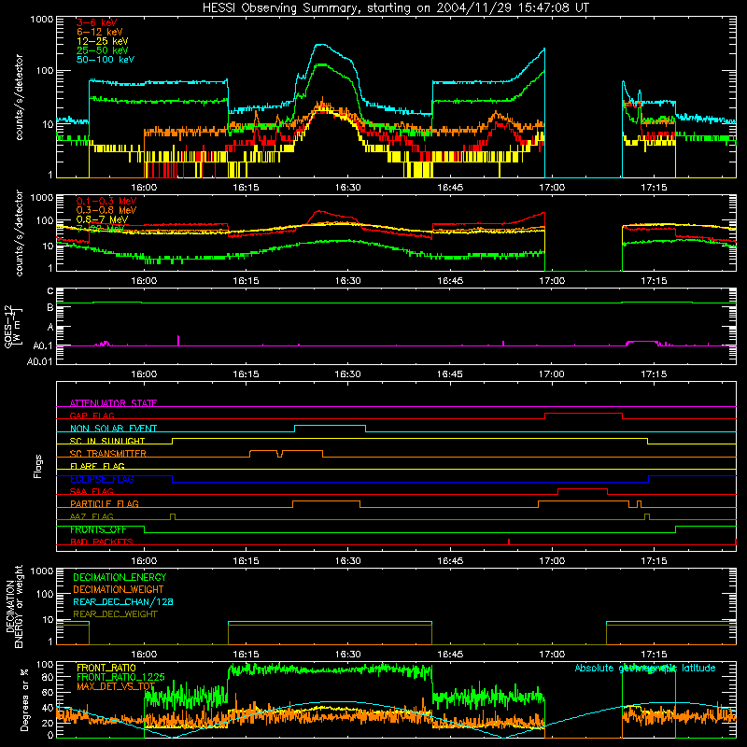Pick the REAR_DEC_CHAN/128 legend entry

(x=123, y=601)
